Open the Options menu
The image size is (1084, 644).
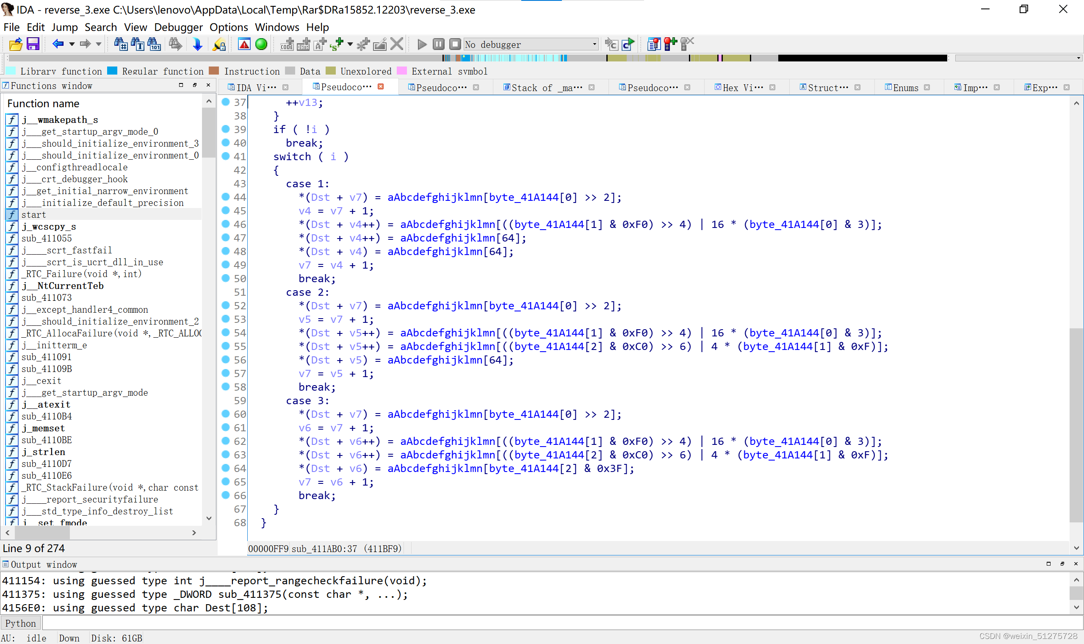pos(229,27)
